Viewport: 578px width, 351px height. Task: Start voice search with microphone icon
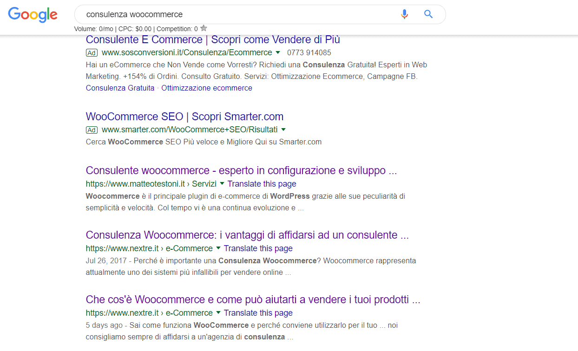(404, 14)
